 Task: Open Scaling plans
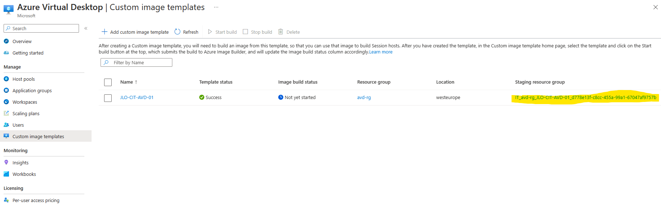26,113
